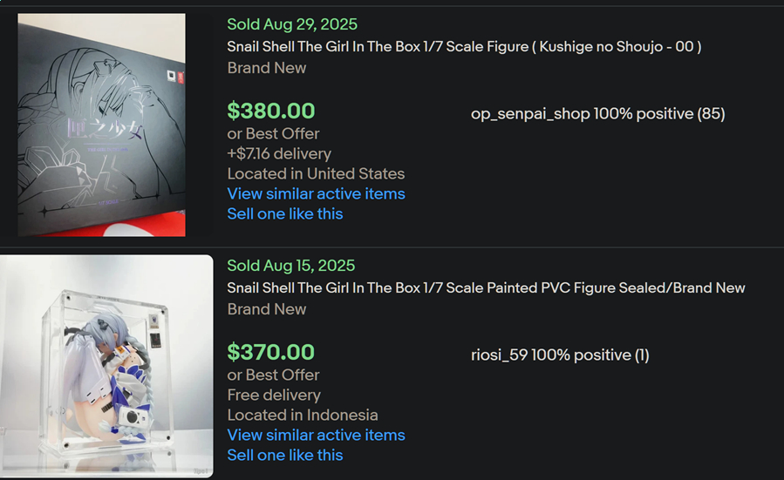Click Located in Indonesia text
Viewport: 784px width, 480px height.
coord(303,415)
